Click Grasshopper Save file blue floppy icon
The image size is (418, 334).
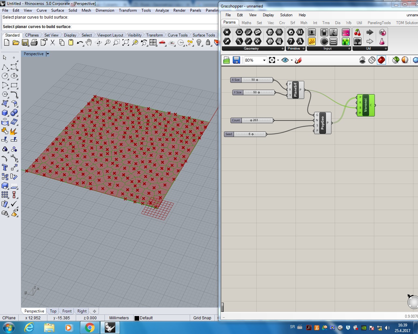[236, 60]
